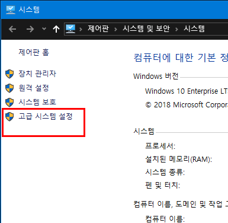Open 제어판 홈 link
This screenshot has width=228, height=223.
[x=34, y=52]
